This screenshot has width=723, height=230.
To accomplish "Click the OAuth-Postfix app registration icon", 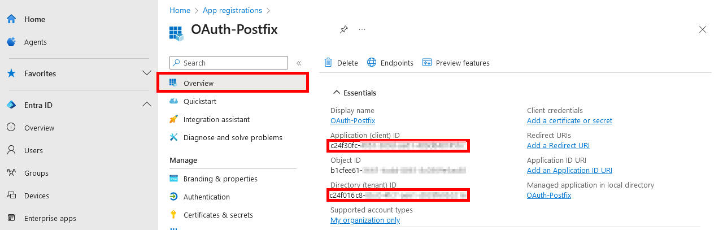I will tap(177, 33).
